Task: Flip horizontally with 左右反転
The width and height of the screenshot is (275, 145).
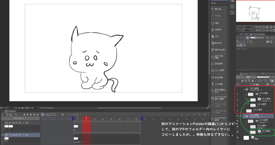Action: 219,78
